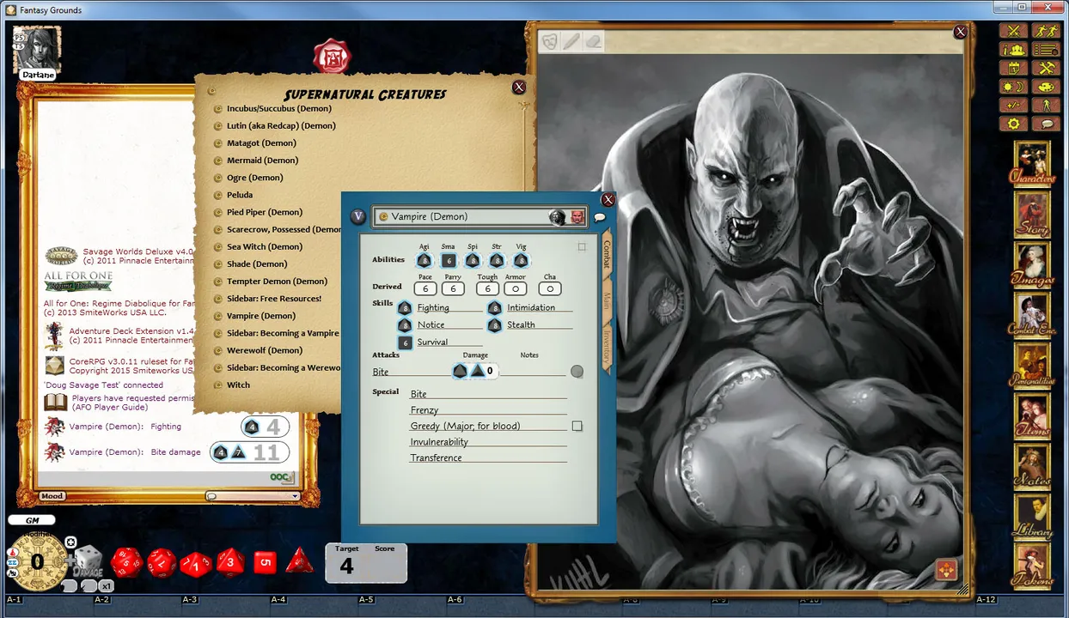This screenshot has width=1069, height=618.
Task: Click the hammer and wrench tools icon
Action: point(1046,68)
